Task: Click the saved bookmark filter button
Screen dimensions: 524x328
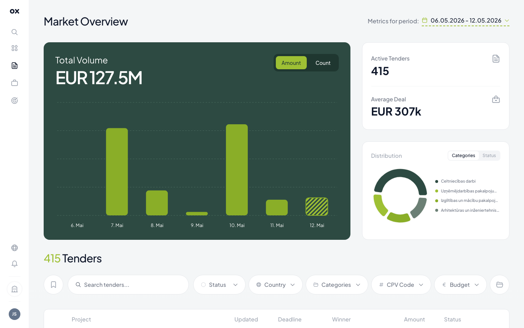Action: [x=53, y=285]
